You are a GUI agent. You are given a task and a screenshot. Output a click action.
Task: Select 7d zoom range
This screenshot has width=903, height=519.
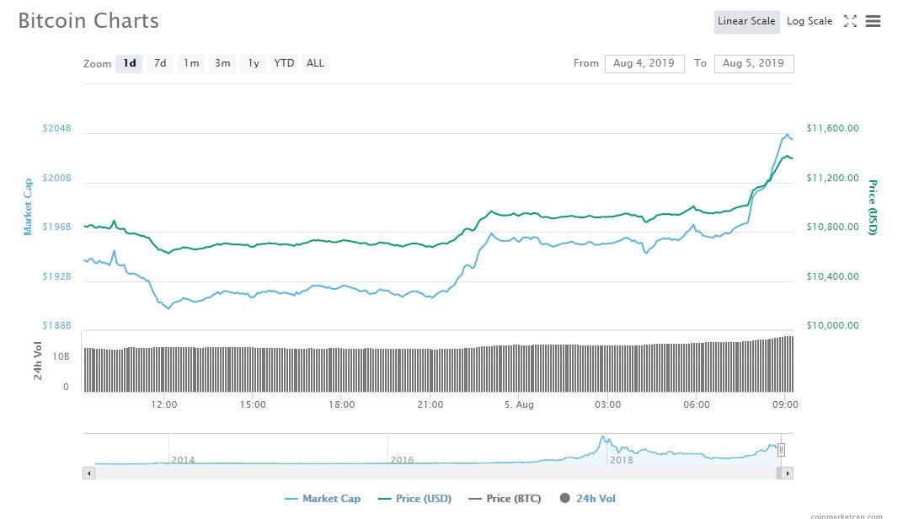160,63
